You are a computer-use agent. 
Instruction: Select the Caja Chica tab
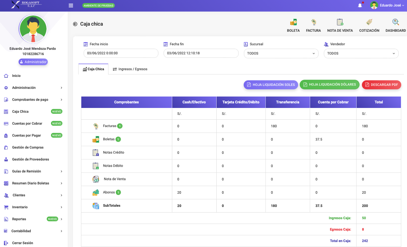click(x=93, y=69)
